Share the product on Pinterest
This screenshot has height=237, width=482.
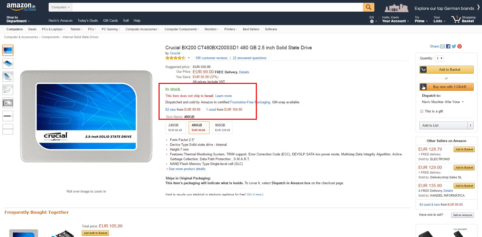(459, 46)
